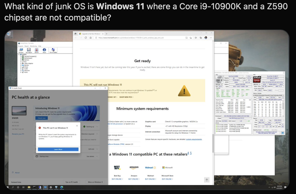
Task: Open the notification center in system tray
Action: click(285, 187)
